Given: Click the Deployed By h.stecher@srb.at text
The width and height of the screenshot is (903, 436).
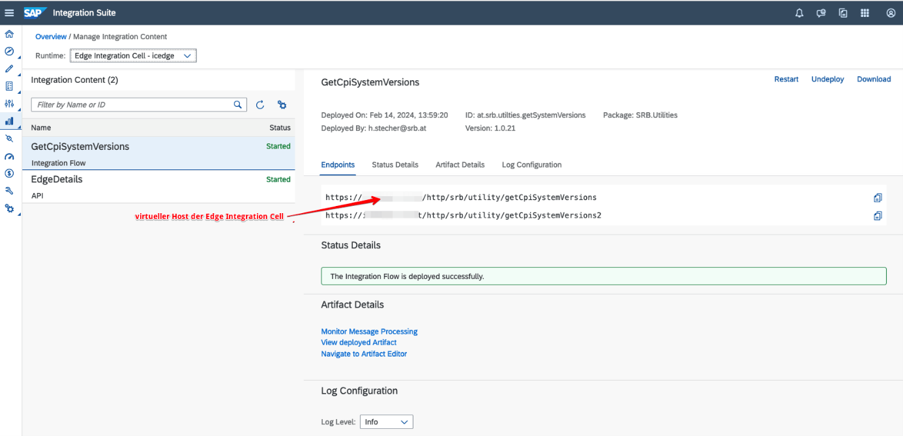Looking at the screenshot, I should 374,128.
